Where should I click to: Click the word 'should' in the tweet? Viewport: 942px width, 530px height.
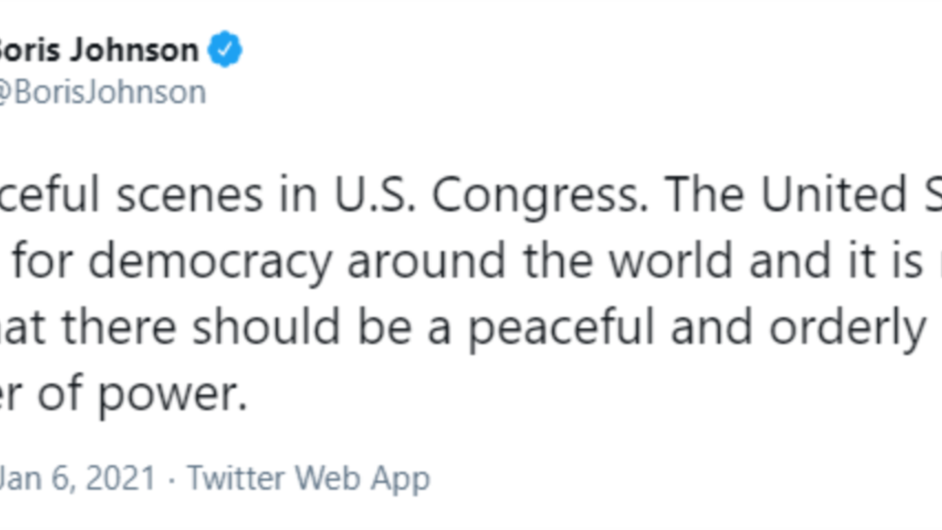point(266,327)
